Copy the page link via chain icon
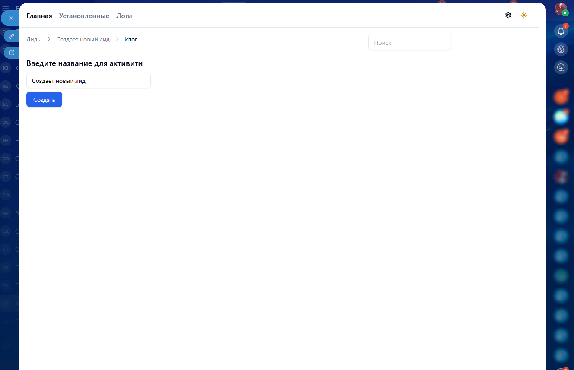Viewport: 574px width, 370px height. 12,36
